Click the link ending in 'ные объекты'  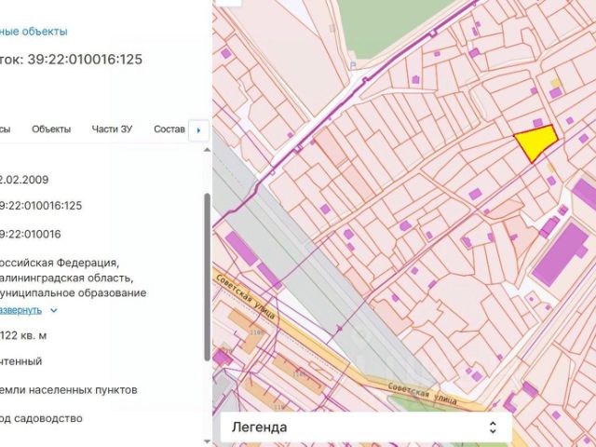(34, 31)
